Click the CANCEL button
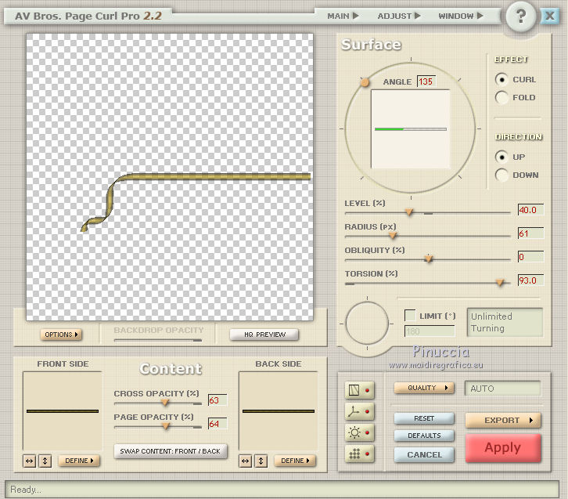 point(424,455)
